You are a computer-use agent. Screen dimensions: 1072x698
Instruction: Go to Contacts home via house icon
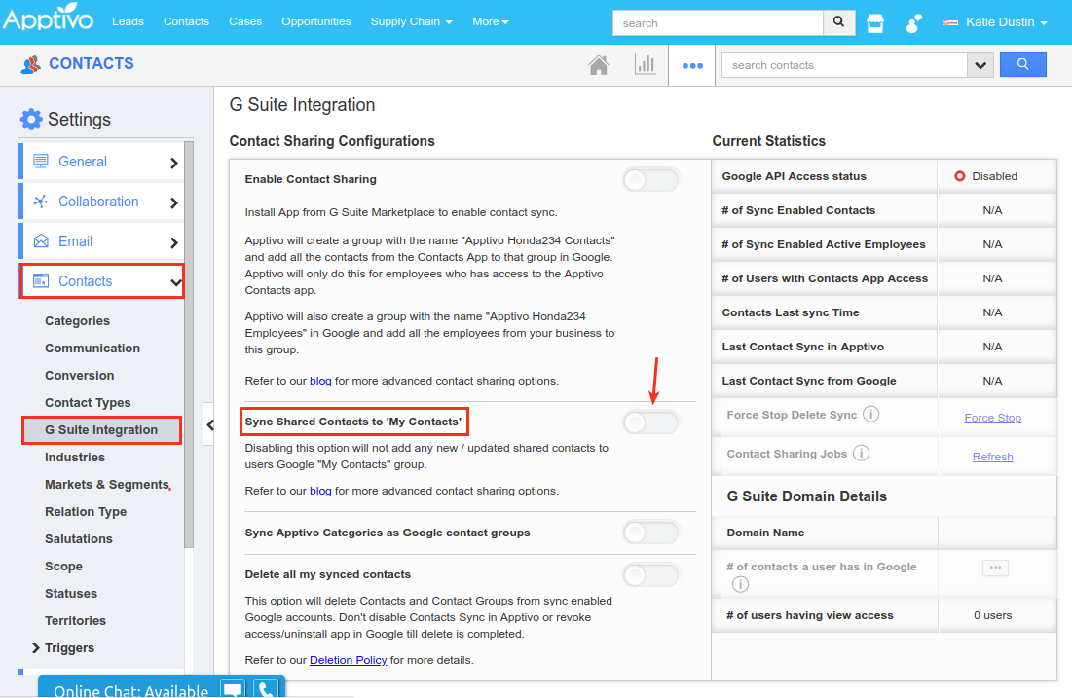tap(599, 65)
